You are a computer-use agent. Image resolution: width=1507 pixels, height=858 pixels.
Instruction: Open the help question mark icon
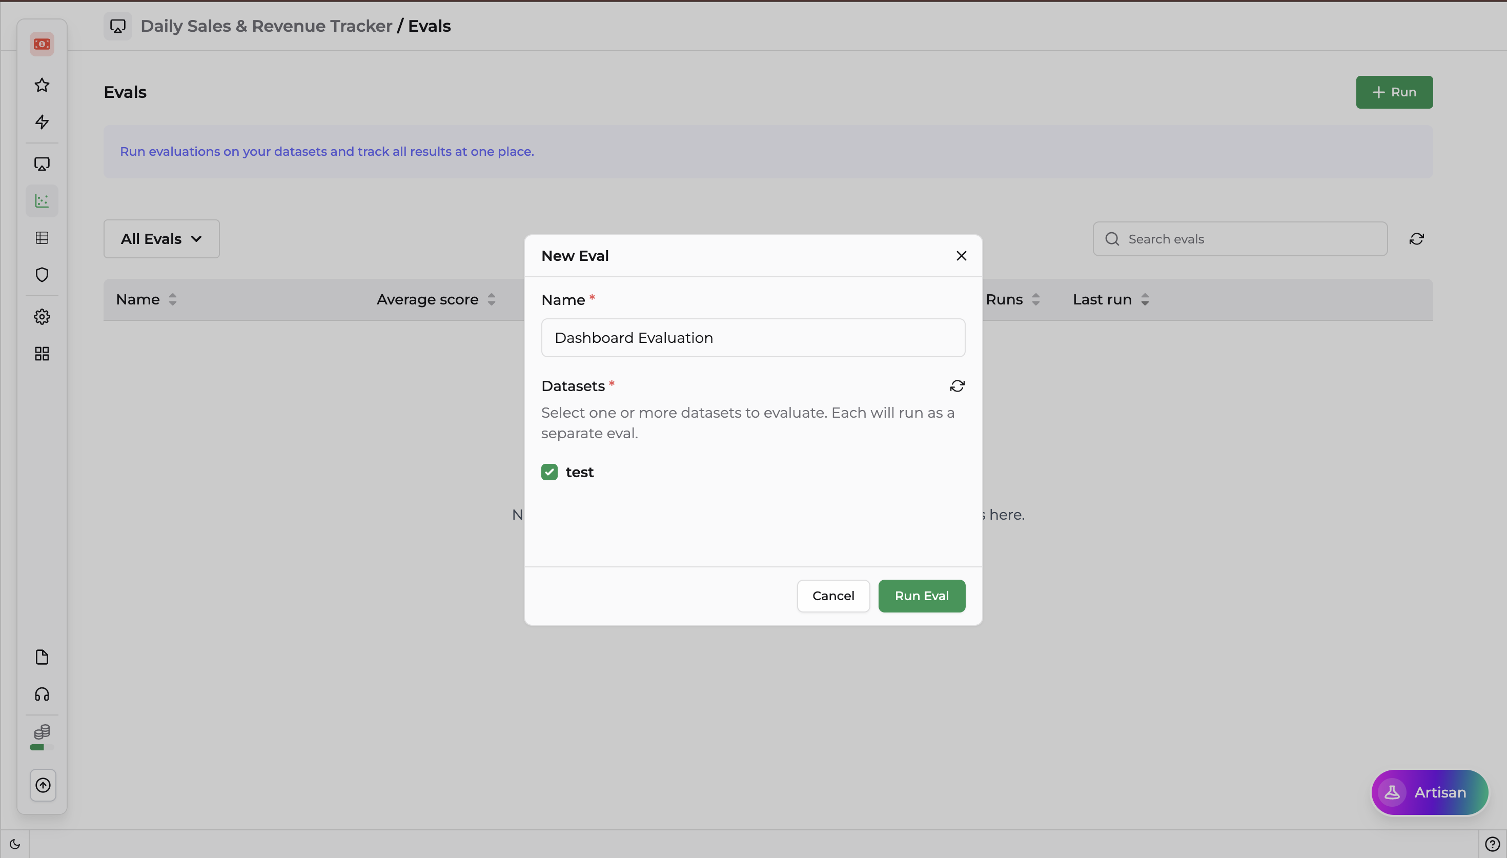click(x=1492, y=844)
